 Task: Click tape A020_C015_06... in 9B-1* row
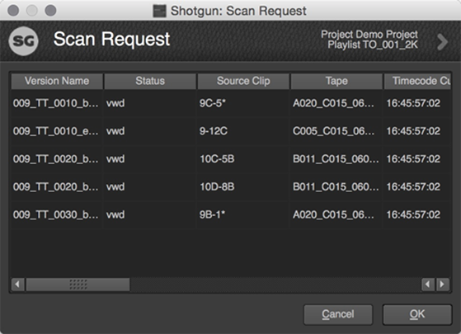tap(333, 215)
